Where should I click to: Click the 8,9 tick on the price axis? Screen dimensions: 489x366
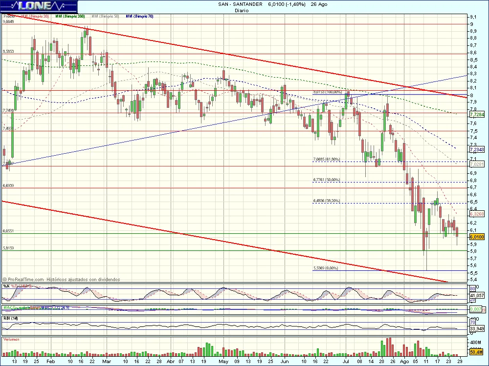[473, 31]
